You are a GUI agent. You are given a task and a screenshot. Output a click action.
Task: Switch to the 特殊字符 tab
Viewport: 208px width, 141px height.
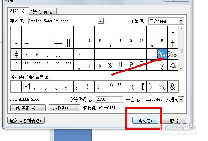pos(42,11)
